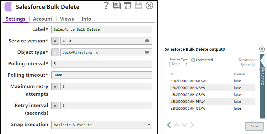Enable the Formatted checkbox
The height and width of the screenshot is (134, 267).
193,60
